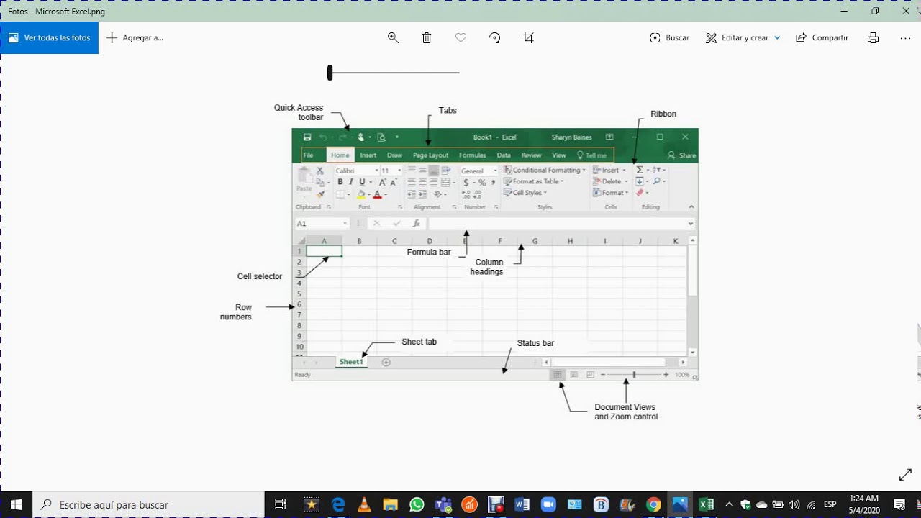Click the Share button in Excel picture
Viewport: 921px width, 518px height.
click(x=682, y=155)
